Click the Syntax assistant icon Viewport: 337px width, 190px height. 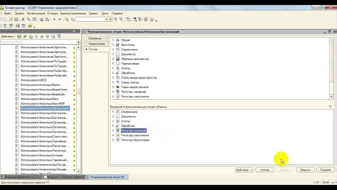click(135, 19)
